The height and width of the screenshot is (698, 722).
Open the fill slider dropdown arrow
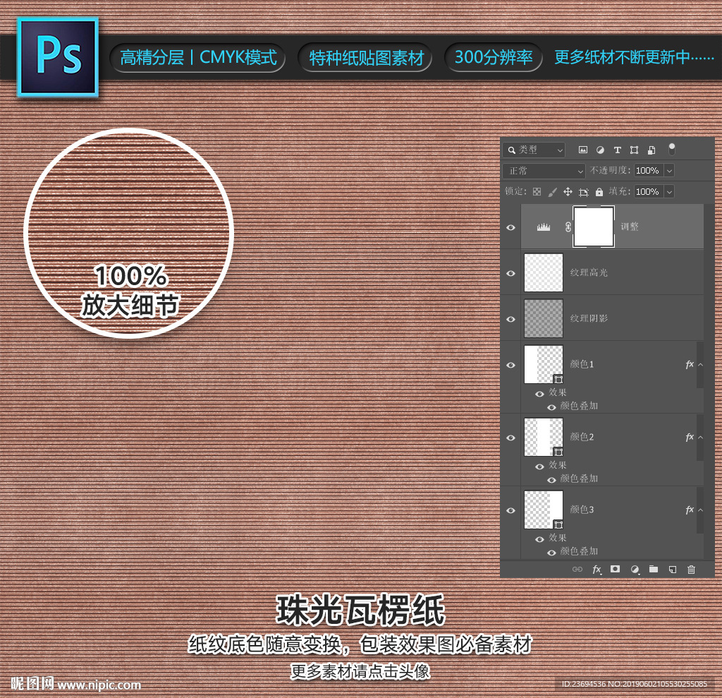click(669, 191)
